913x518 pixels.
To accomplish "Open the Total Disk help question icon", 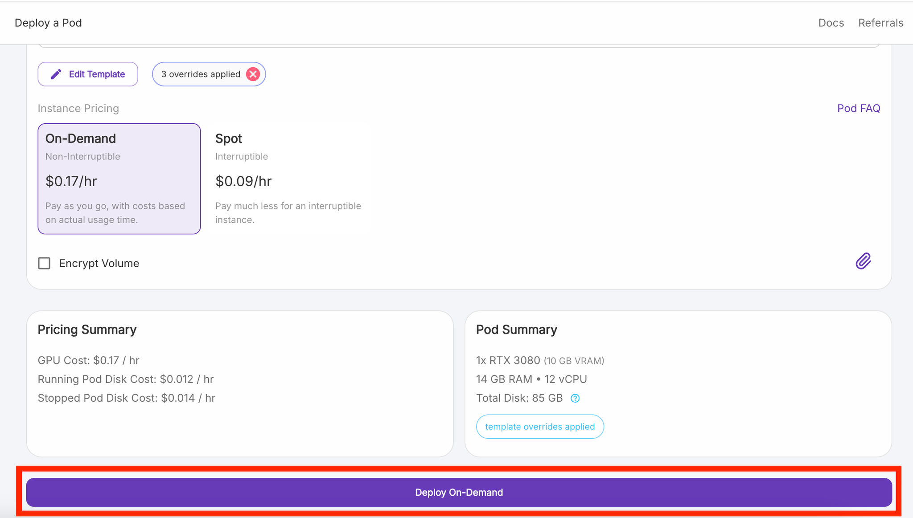I will [575, 398].
